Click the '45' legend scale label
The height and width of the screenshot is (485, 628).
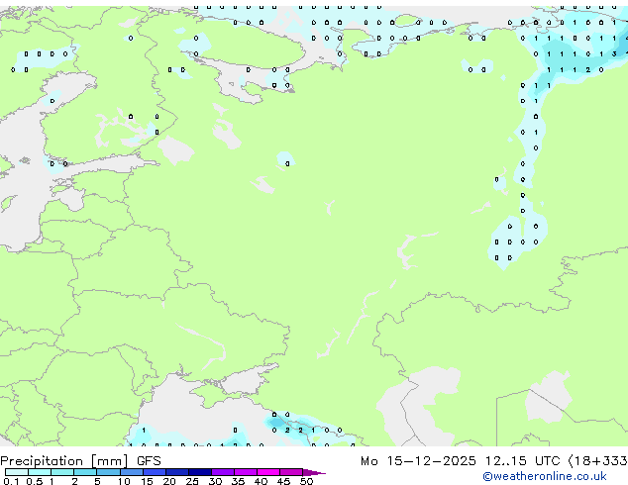coord(283,481)
